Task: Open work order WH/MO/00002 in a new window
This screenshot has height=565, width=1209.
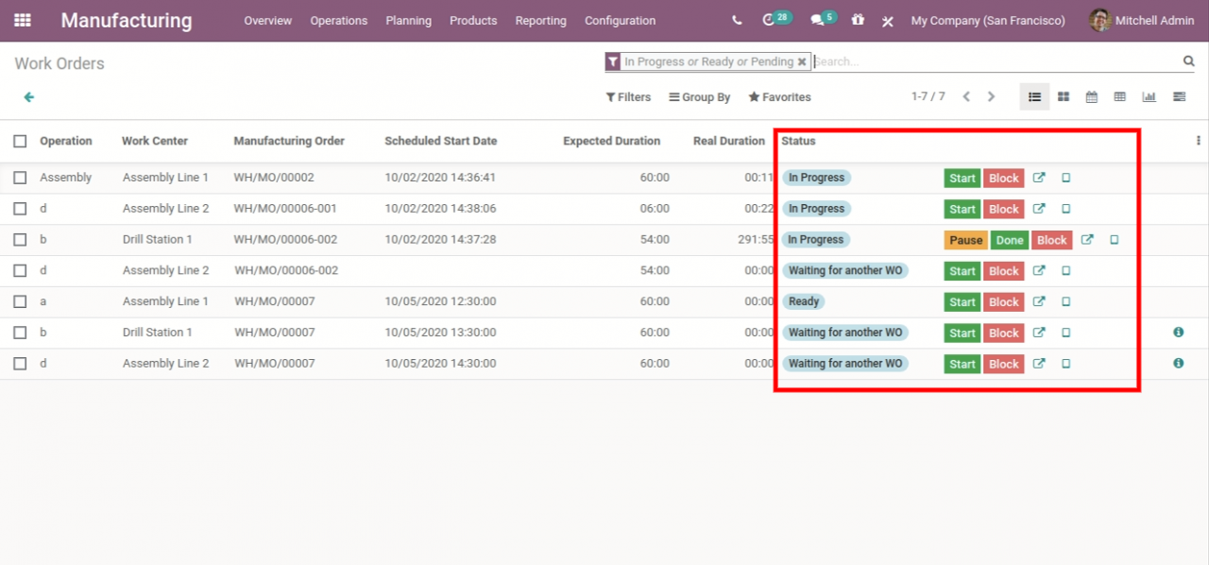Action: pos(1039,177)
